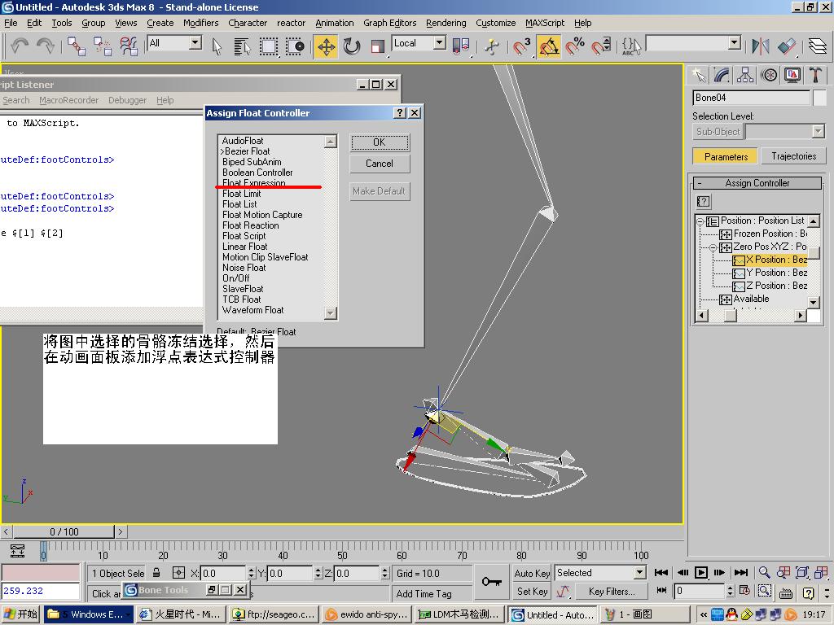Image resolution: width=834 pixels, height=625 pixels.
Task: Open Named Selection Sets editor icon
Action: (631, 46)
